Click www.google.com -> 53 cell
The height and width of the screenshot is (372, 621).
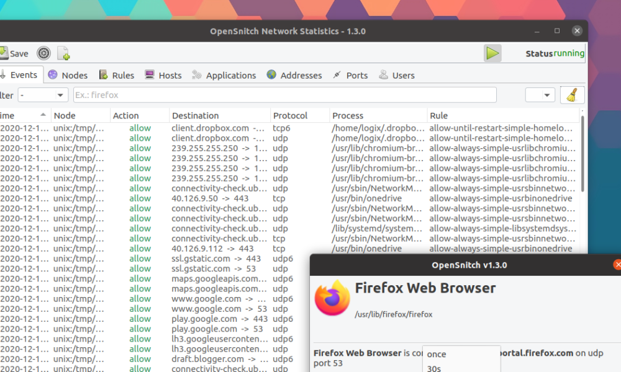pyautogui.click(x=219, y=309)
